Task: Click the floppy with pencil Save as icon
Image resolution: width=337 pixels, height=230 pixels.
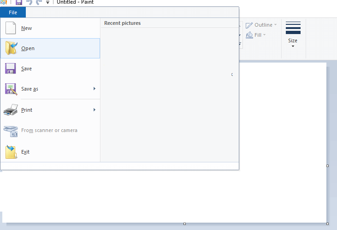Action: coord(11,89)
